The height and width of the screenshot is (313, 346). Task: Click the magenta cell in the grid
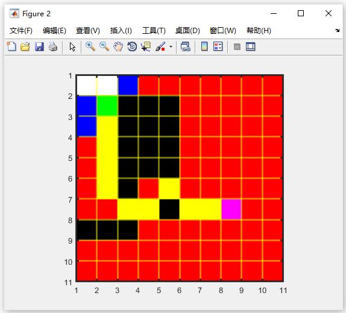[x=231, y=209]
